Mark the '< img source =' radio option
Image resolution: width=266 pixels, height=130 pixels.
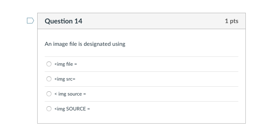(x=49, y=94)
